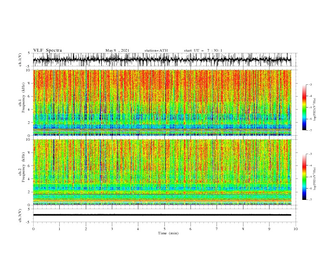Click the "2" kHz tick of ch.2 spectrogram

point(30,192)
